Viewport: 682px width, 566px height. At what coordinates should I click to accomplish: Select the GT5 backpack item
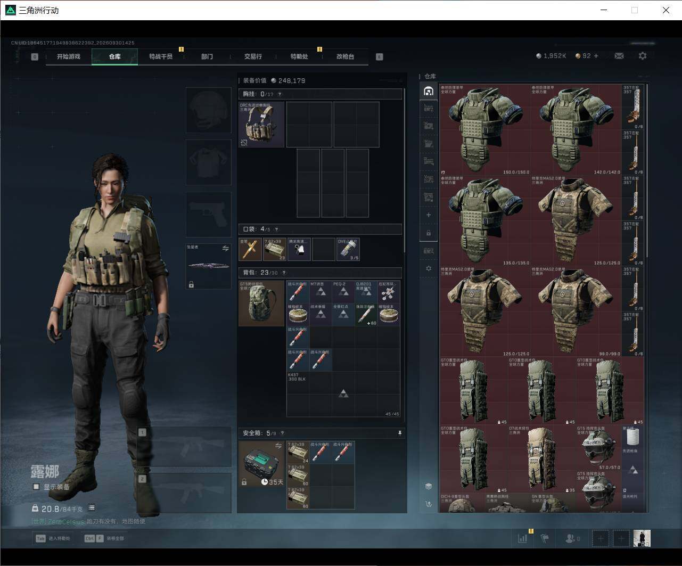pyautogui.click(x=261, y=303)
